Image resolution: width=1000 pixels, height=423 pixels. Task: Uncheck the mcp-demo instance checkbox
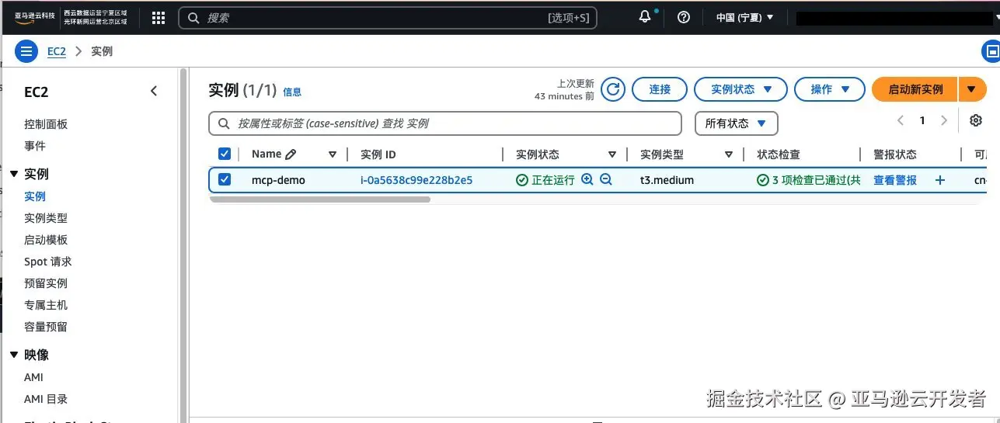(225, 179)
